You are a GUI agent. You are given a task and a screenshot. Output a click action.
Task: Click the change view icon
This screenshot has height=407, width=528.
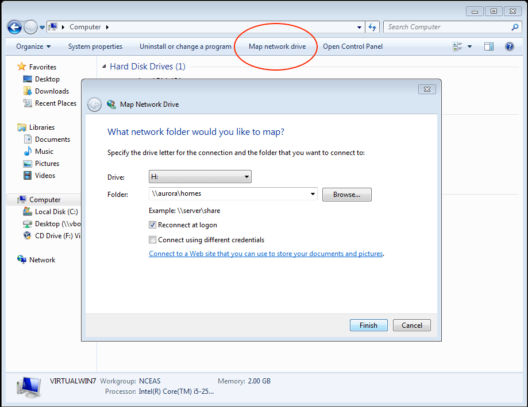coord(458,46)
